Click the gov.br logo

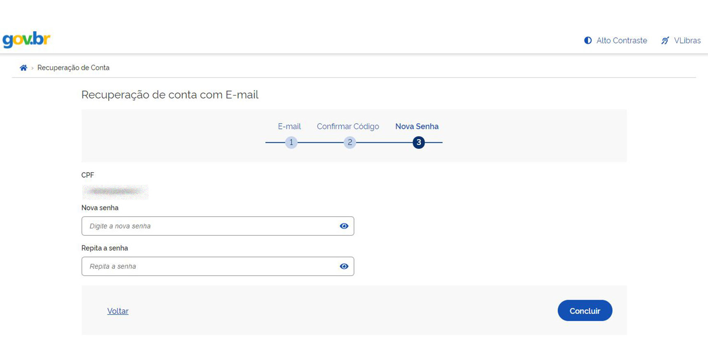point(26,40)
